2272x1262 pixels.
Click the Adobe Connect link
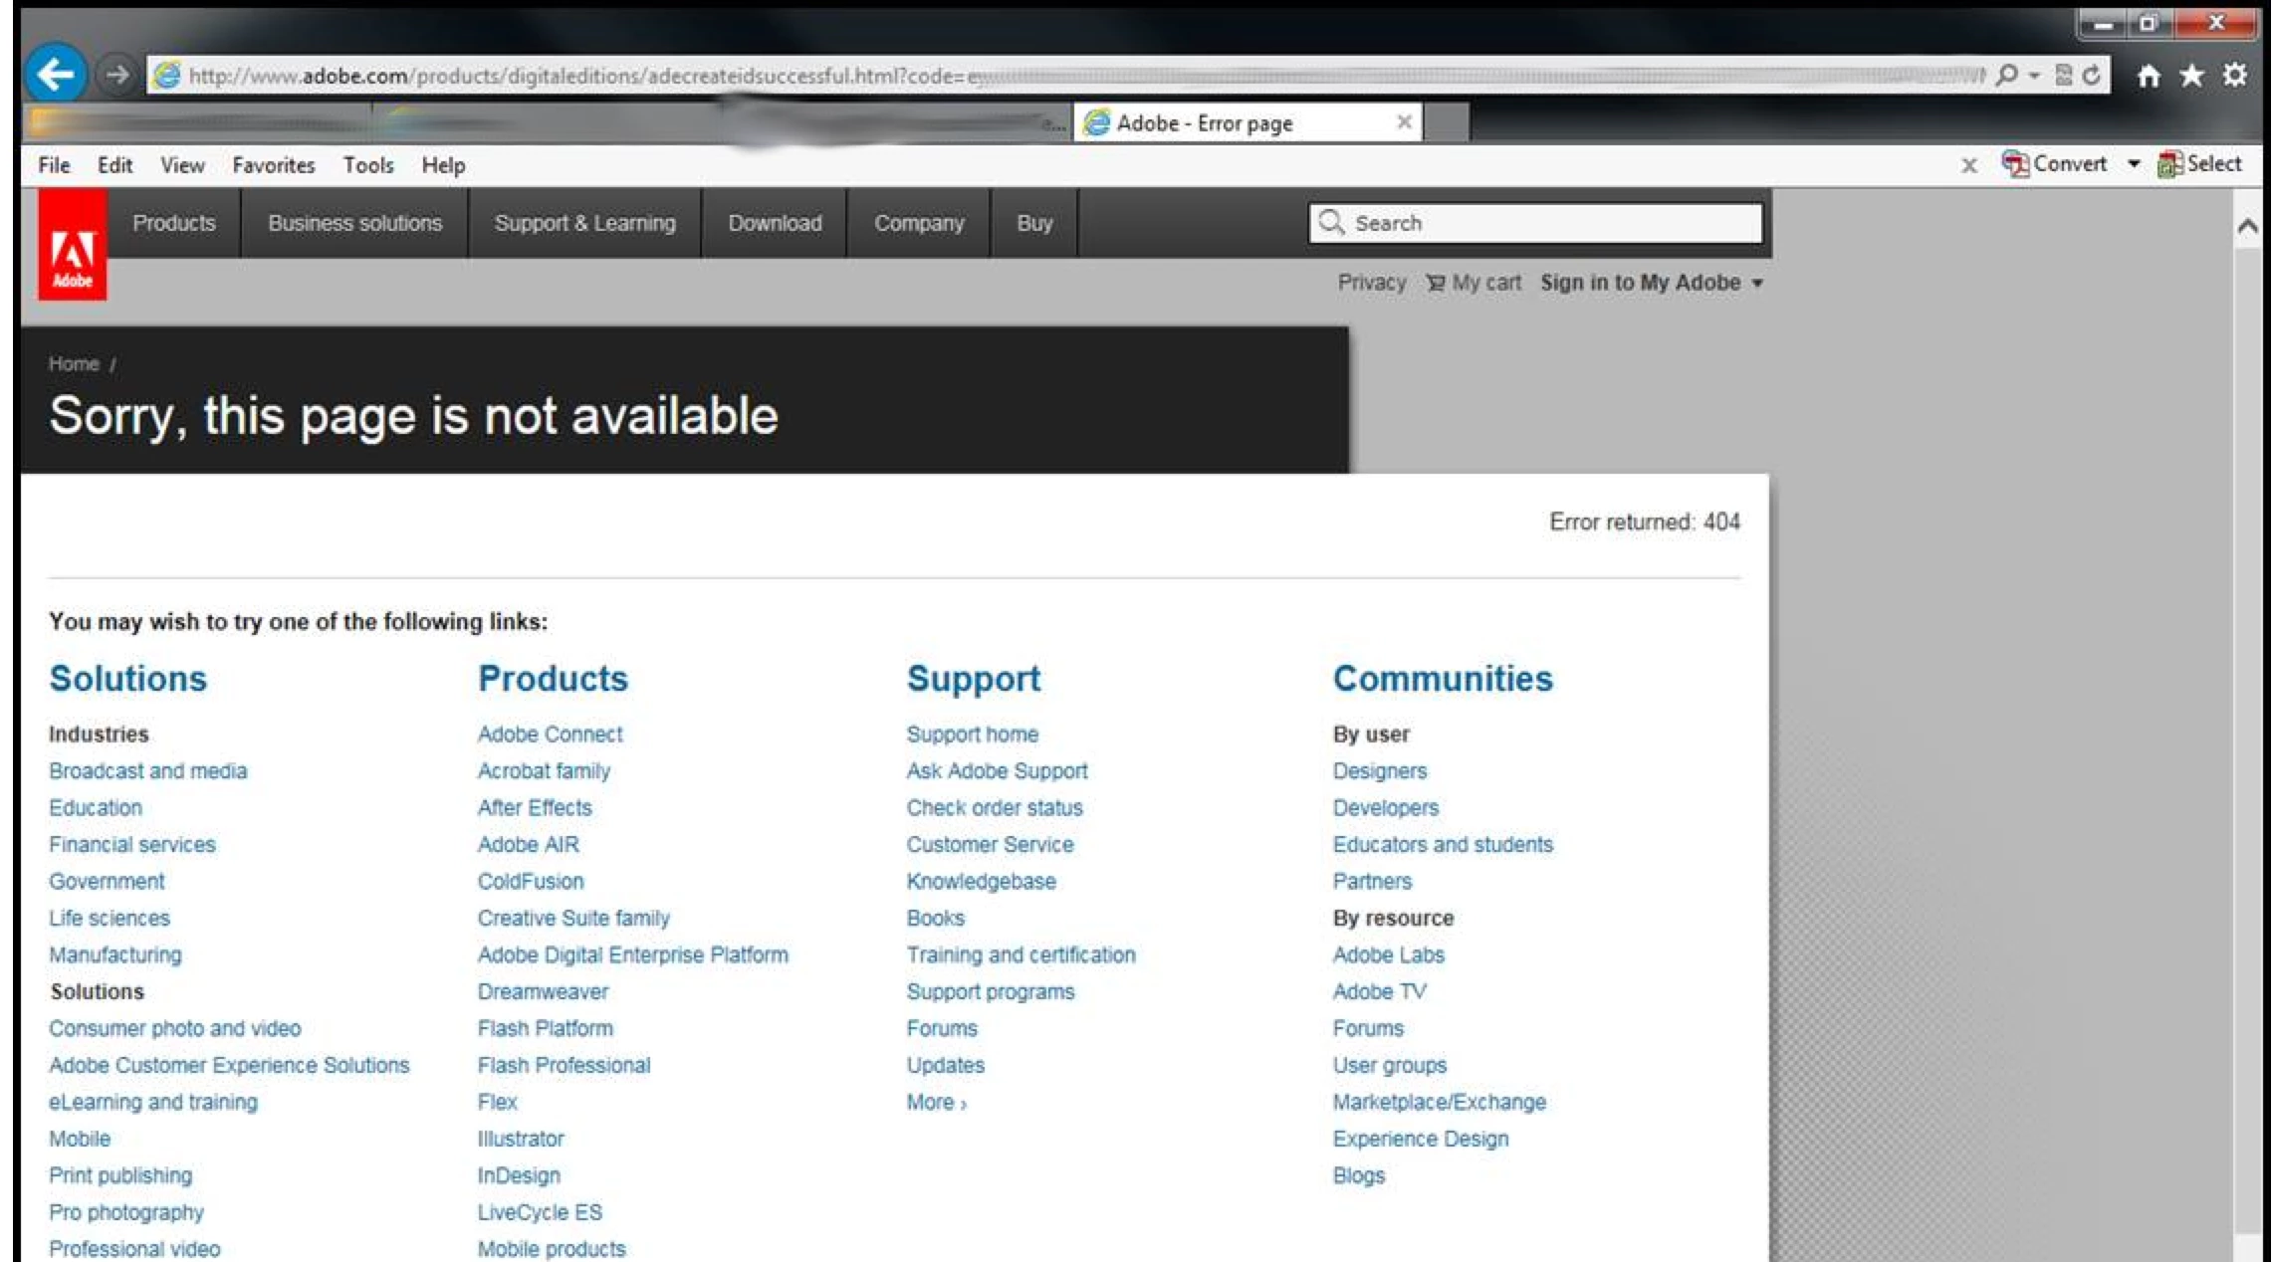coord(550,735)
